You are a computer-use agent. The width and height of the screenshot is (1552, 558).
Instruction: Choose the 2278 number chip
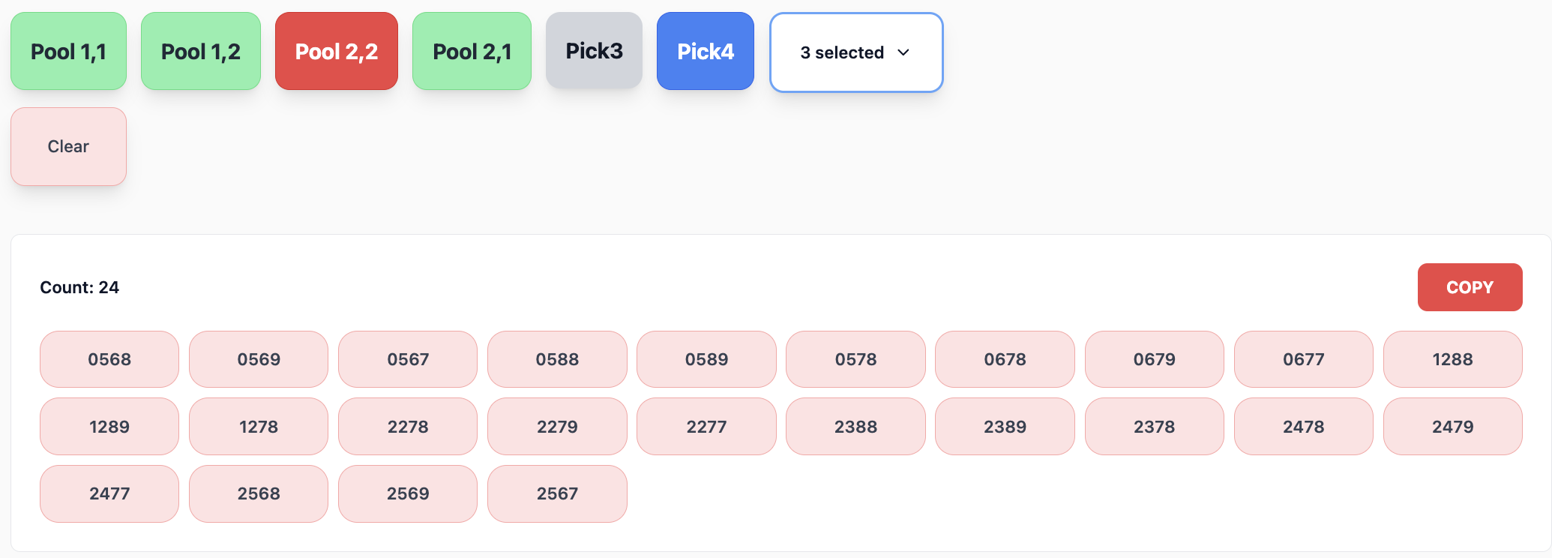[408, 427]
